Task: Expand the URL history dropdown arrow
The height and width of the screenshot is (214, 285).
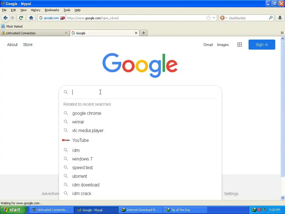Action: pos(214,18)
